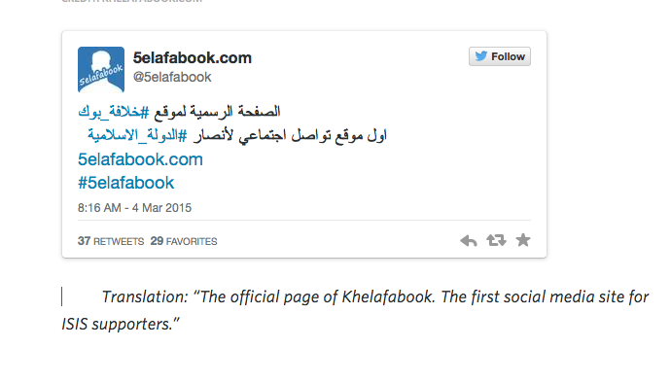Click the credit caption above the tweet
The height and width of the screenshot is (383, 671).
[x=132, y=1]
